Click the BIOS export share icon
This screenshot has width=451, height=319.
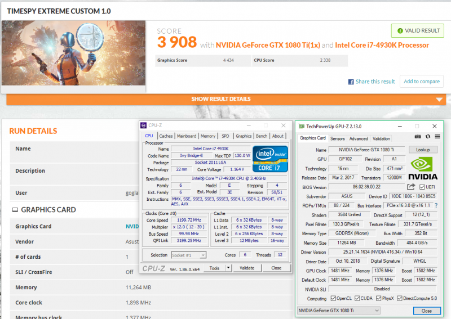pos(411,187)
